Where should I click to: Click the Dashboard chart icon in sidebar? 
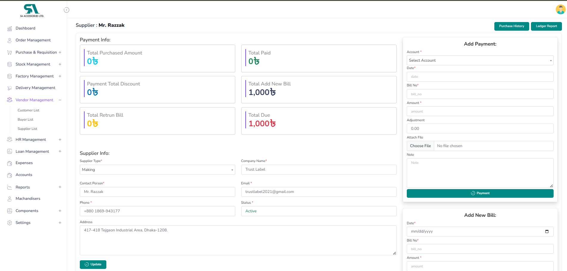coord(10,29)
